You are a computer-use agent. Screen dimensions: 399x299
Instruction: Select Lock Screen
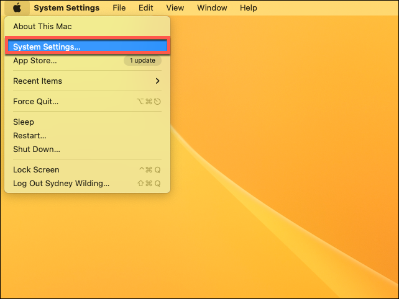(36, 170)
